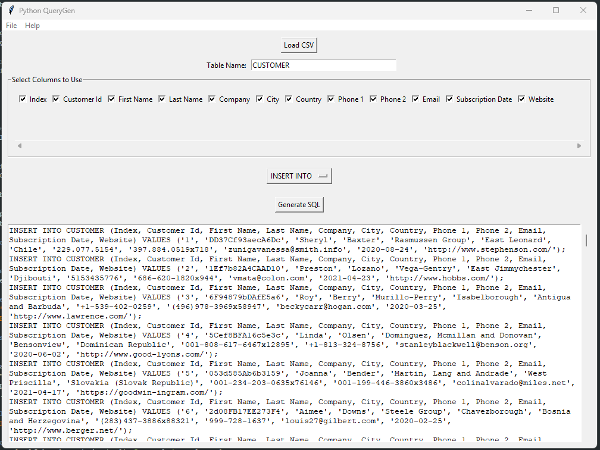The height and width of the screenshot is (450, 600).
Task: Click 'Isabelborough' in the SQL output
Action: tap(488, 298)
